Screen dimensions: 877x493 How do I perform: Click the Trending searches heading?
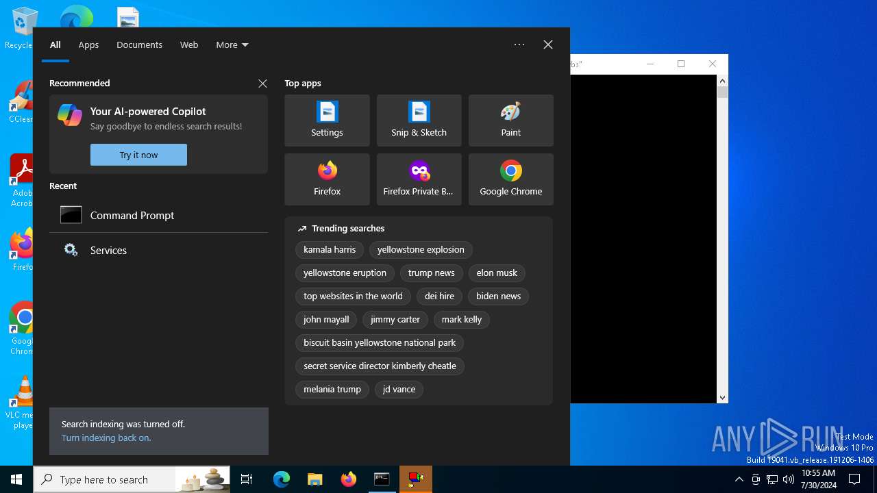click(x=348, y=229)
